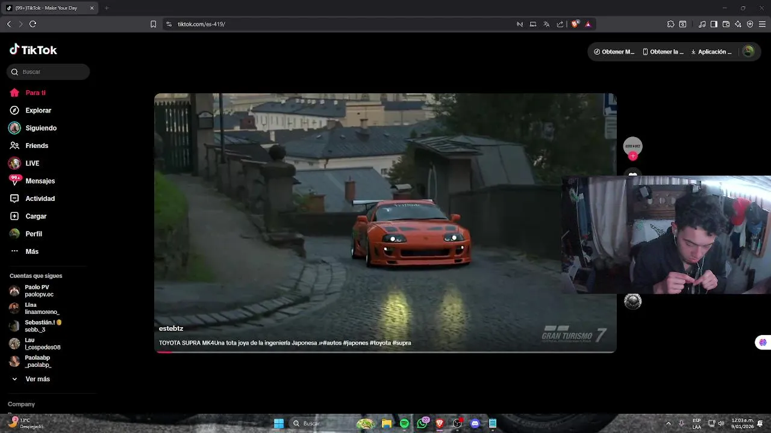The image size is (771, 433).
Task: Seek on the video progress bar
Action: pyautogui.click(x=385, y=352)
